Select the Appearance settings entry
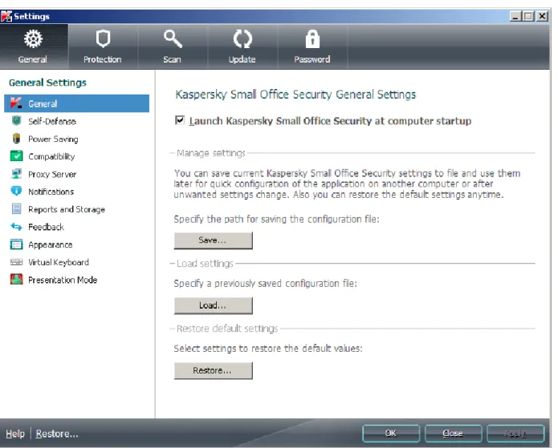 pos(76,244)
